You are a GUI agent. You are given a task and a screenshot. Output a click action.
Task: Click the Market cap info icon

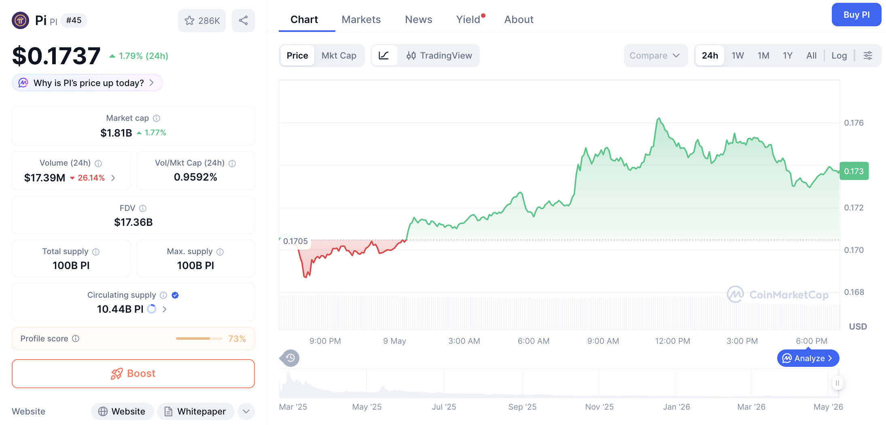[157, 118]
